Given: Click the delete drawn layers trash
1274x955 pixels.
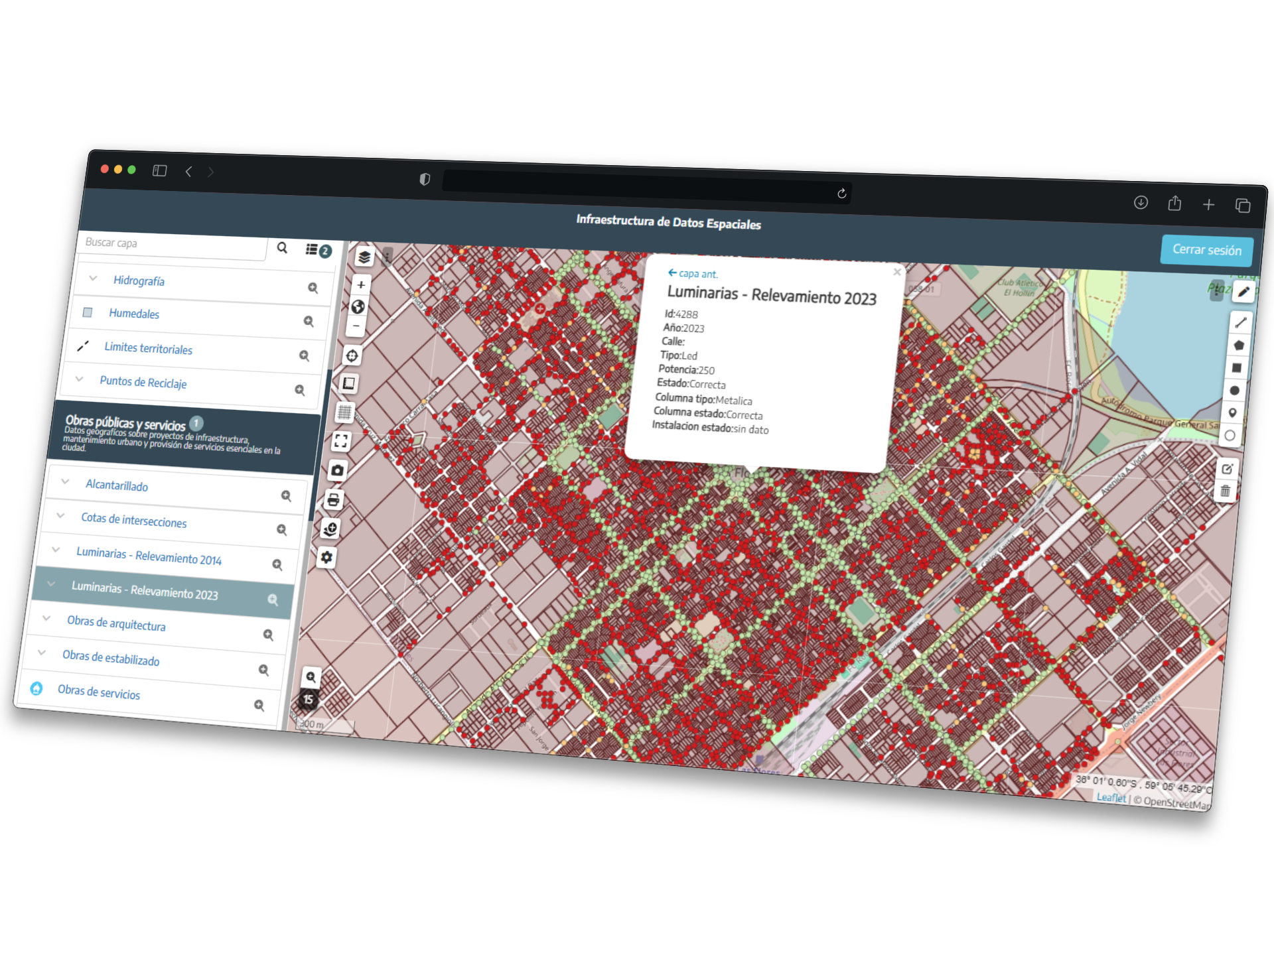Looking at the screenshot, I should 1225,491.
